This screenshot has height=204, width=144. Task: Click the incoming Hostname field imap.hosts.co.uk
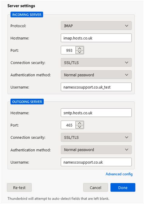[x=96, y=38]
